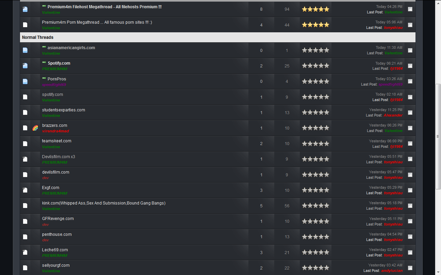
Task: Select checkbox for kink.com thread row
Action: pos(410,206)
